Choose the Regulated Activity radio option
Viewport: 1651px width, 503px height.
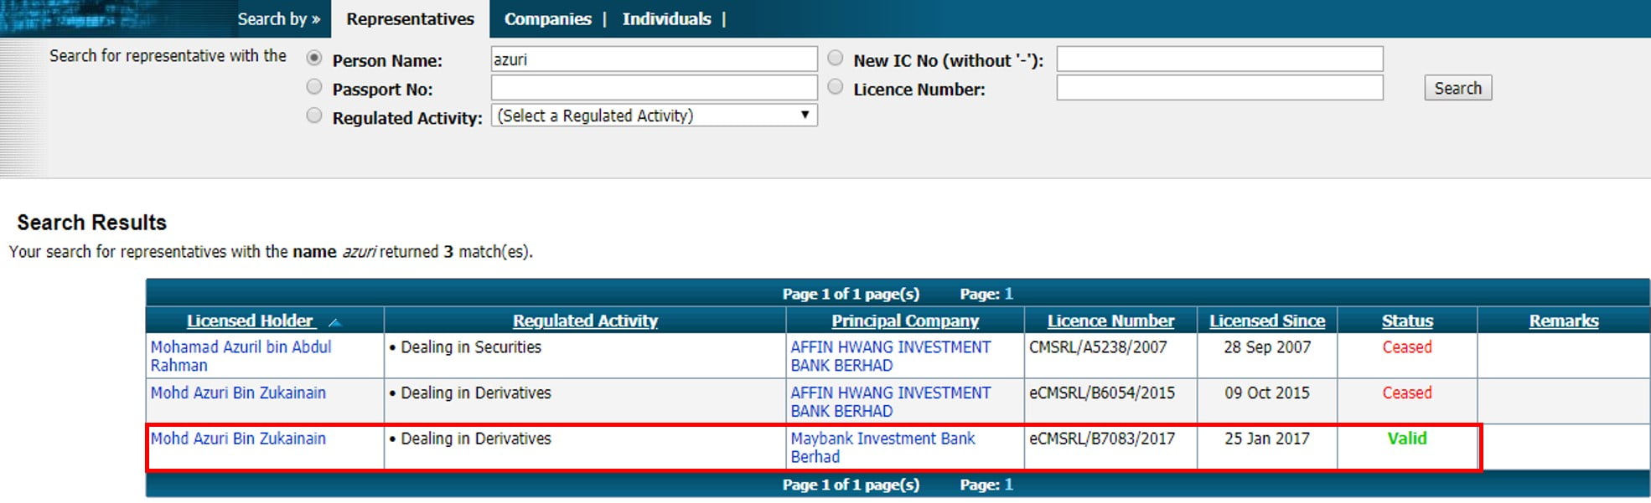coord(314,115)
